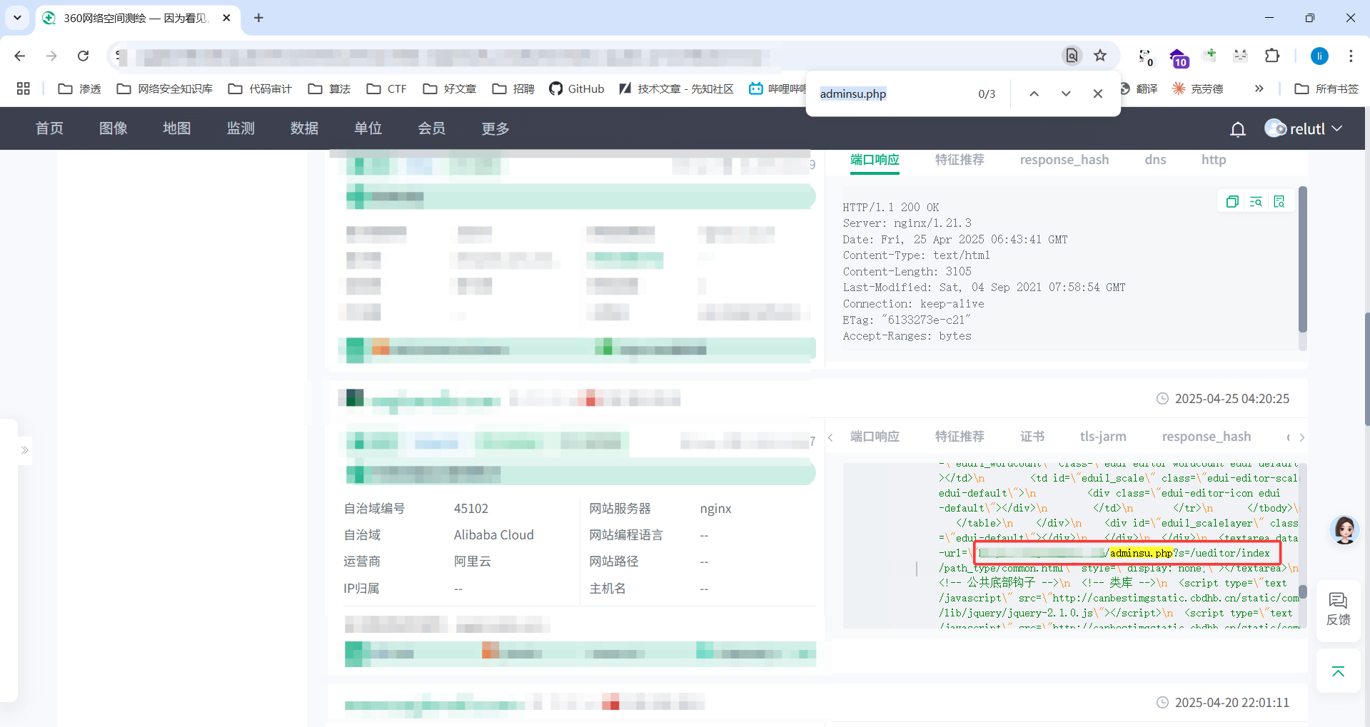This screenshot has height=727, width=1370.
Task: Open the page search lens icon in address bar
Action: pos(1072,56)
